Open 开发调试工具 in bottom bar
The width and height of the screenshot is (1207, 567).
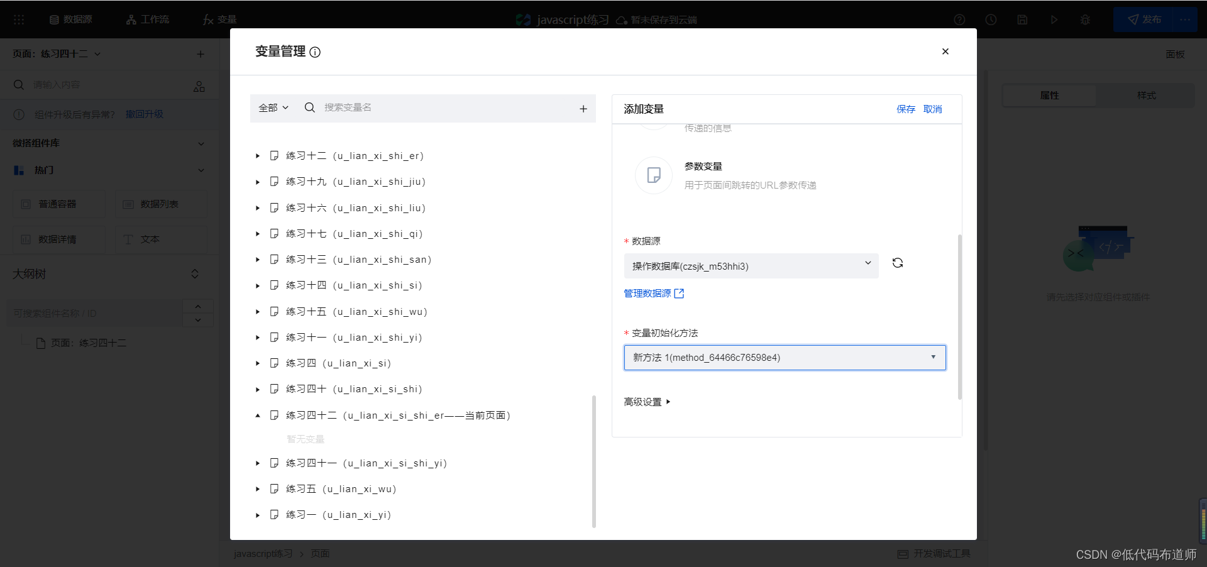[x=934, y=554]
